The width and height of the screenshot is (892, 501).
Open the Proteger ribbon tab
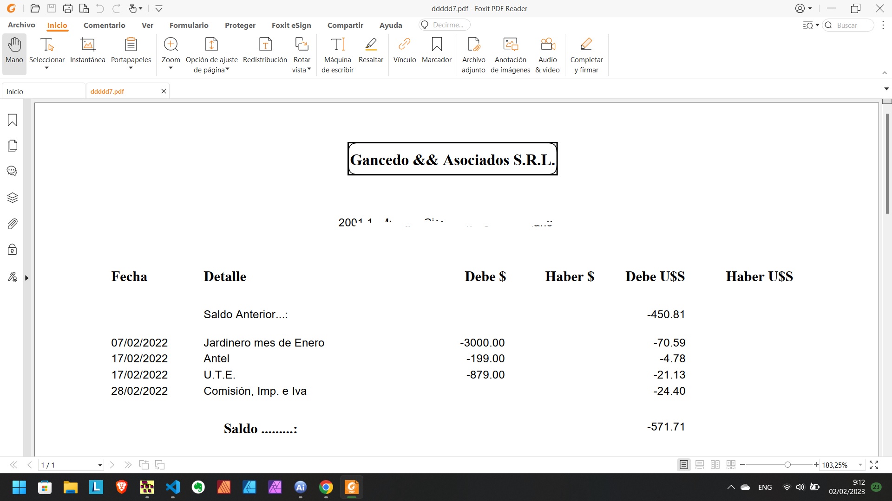click(240, 25)
